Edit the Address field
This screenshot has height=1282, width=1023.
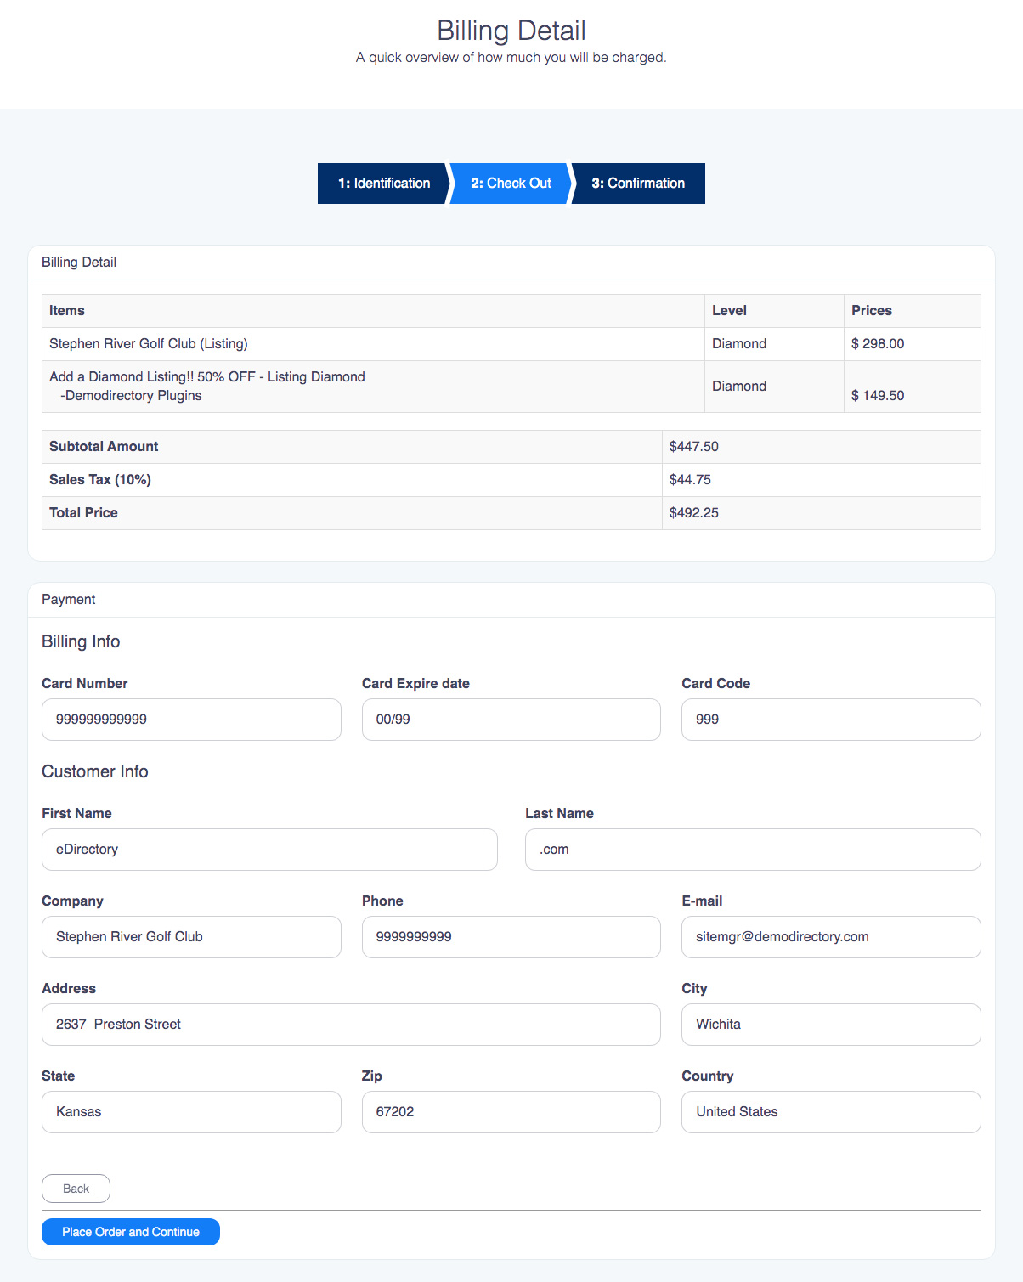[351, 1025]
